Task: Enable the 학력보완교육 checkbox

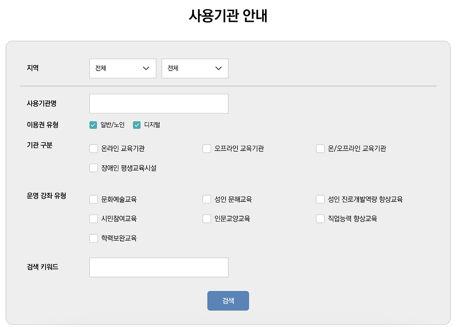Action: (93, 238)
